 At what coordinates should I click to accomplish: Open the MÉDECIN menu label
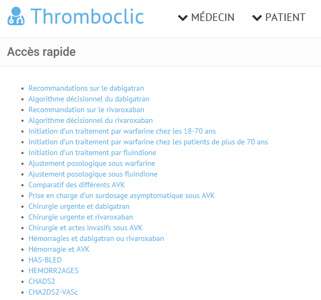pyautogui.click(x=213, y=17)
